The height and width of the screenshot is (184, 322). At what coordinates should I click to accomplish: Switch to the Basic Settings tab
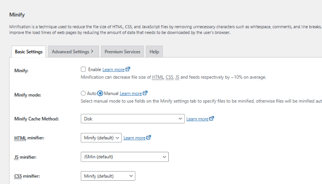click(x=29, y=52)
